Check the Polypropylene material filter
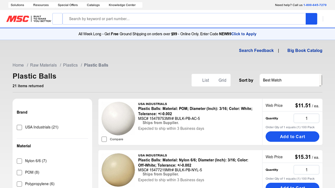Image resolution: width=335 pixels, height=188 pixels. [19, 184]
